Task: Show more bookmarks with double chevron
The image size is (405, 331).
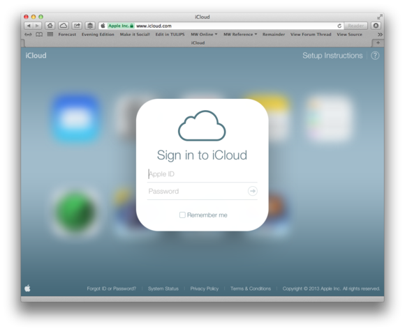Action: tap(380, 34)
